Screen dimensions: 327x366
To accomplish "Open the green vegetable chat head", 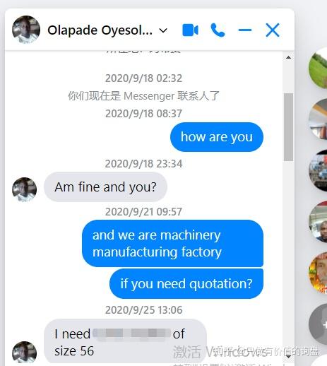I will tap(319, 69).
